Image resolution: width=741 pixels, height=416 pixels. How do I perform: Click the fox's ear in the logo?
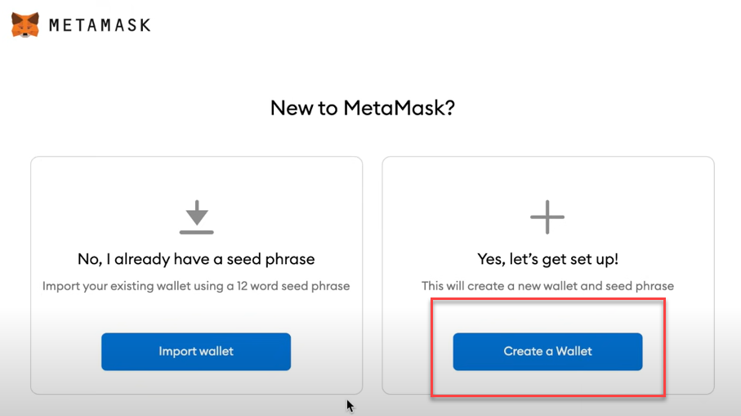[x=16, y=17]
